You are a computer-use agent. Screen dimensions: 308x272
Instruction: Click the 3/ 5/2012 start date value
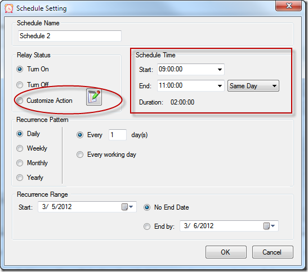[x=57, y=207]
